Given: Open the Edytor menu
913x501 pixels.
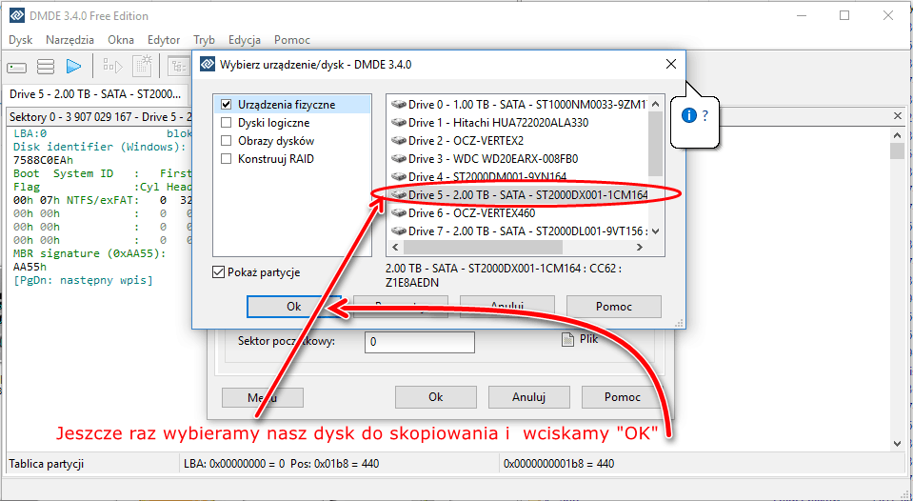Looking at the screenshot, I should (164, 40).
